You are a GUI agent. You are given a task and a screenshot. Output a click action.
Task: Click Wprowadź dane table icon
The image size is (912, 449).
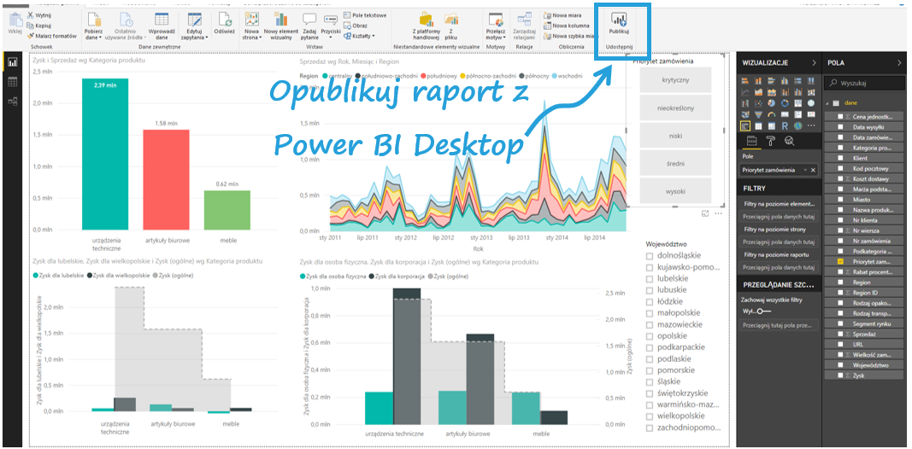click(x=161, y=20)
